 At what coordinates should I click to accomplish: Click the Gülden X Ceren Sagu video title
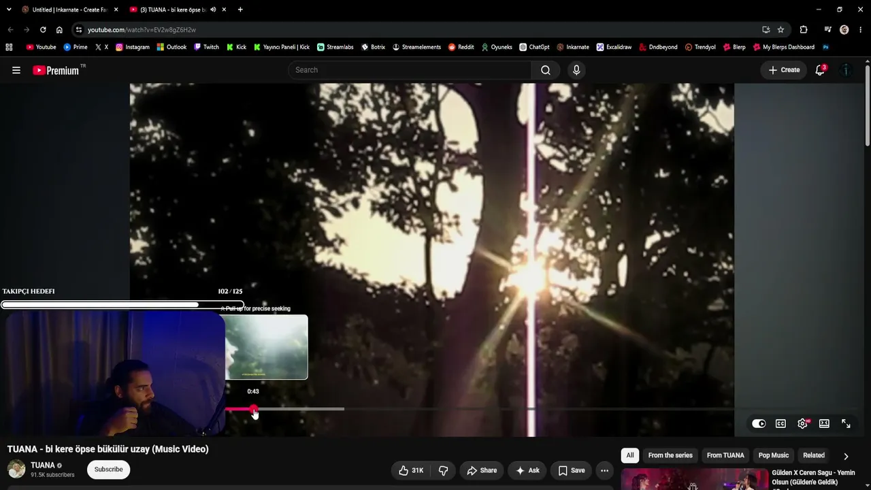[813, 478]
